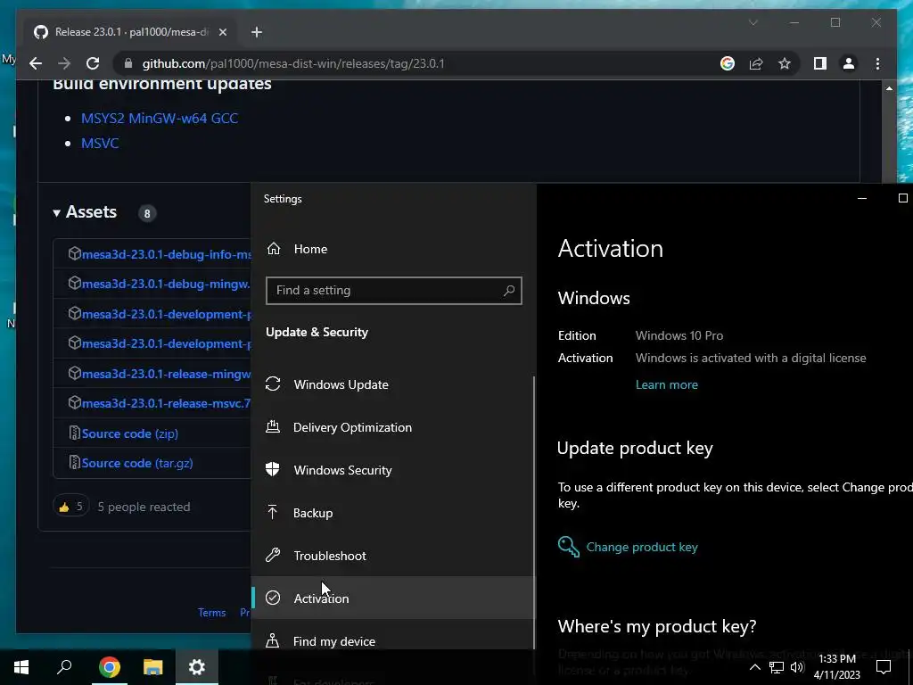Open the taskbar clock and date
Image resolution: width=913 pixels, height=685 pixels.
pos(836,667)
